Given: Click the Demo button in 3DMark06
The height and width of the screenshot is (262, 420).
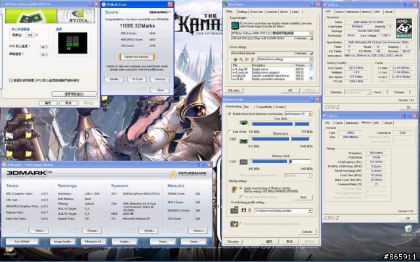Looking at the screenshot, I should pyautogui.click(x=163, y=242).
